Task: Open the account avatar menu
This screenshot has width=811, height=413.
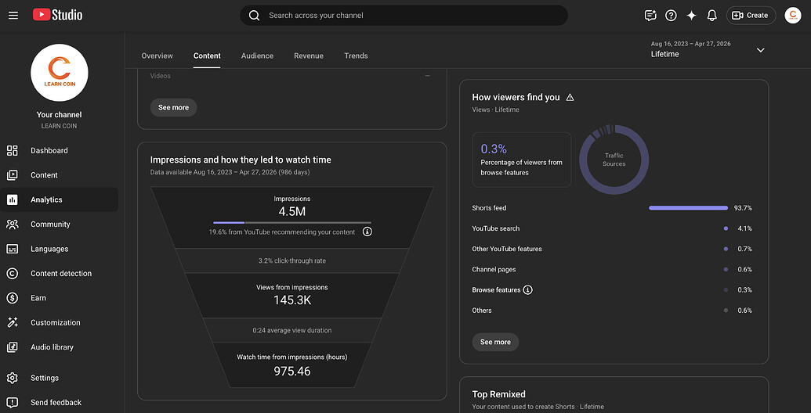Action: pos(793,16)
